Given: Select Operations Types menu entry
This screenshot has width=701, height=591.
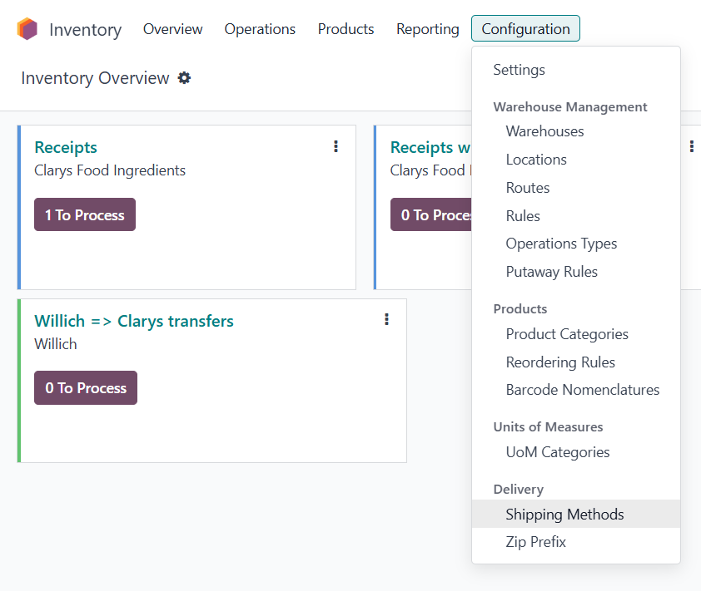Looking at the screenshot, I should point(561,244).
